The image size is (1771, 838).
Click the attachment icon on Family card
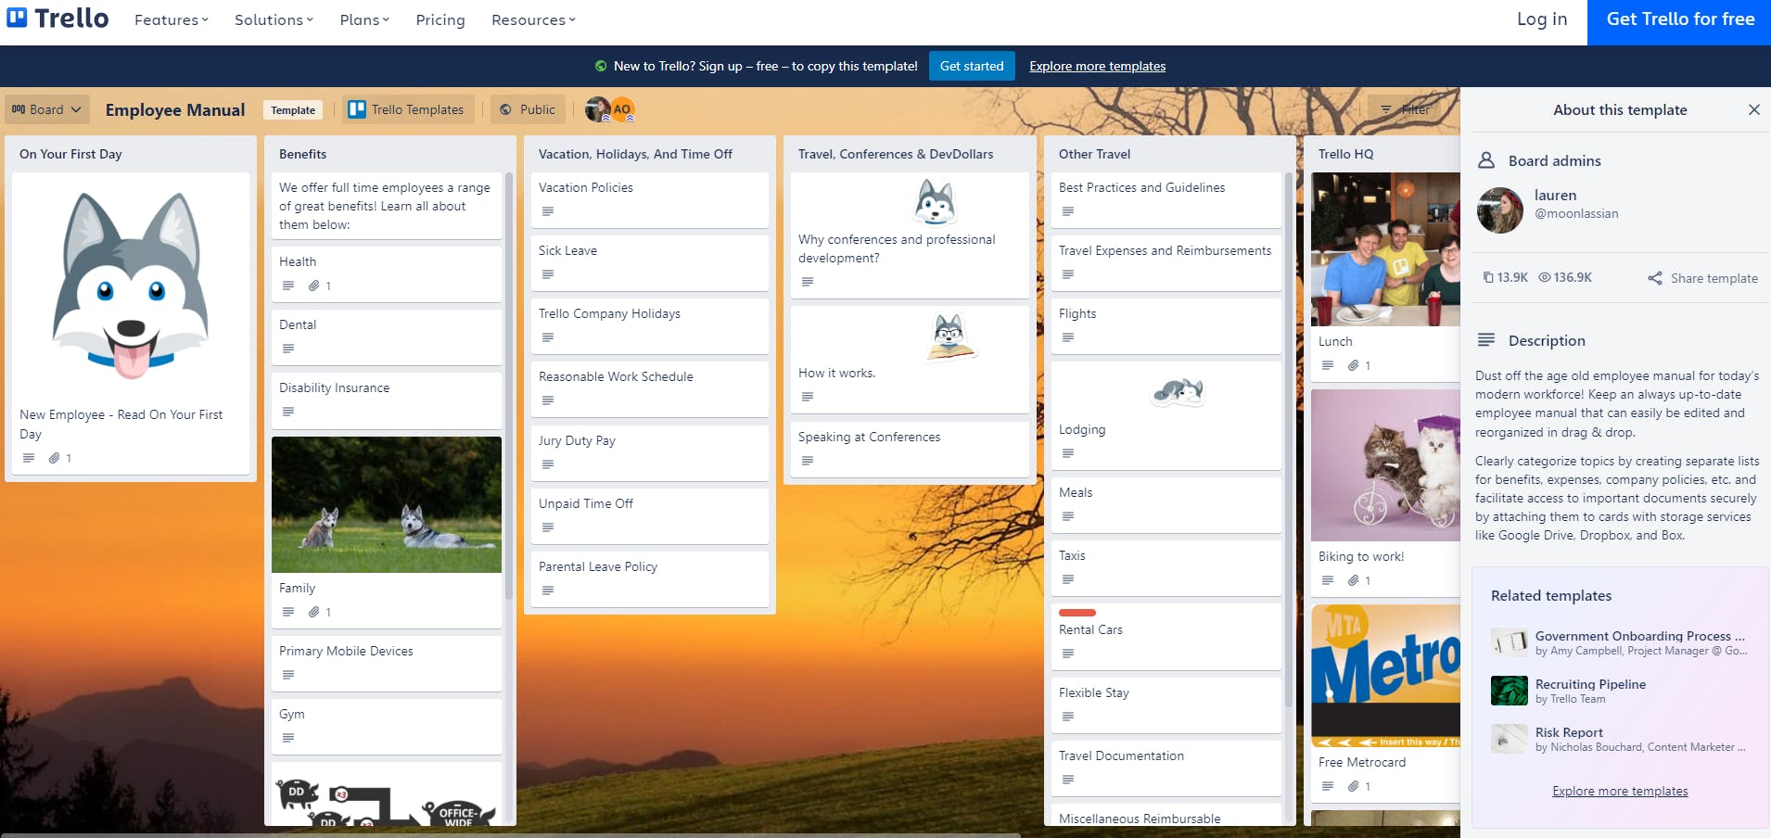click(x=314, y=612)
